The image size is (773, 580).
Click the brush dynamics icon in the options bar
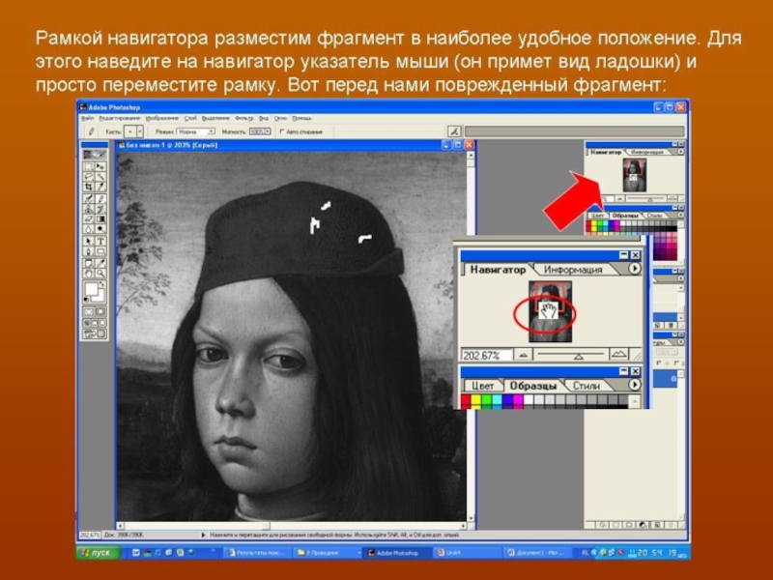[x=454, y=131]
